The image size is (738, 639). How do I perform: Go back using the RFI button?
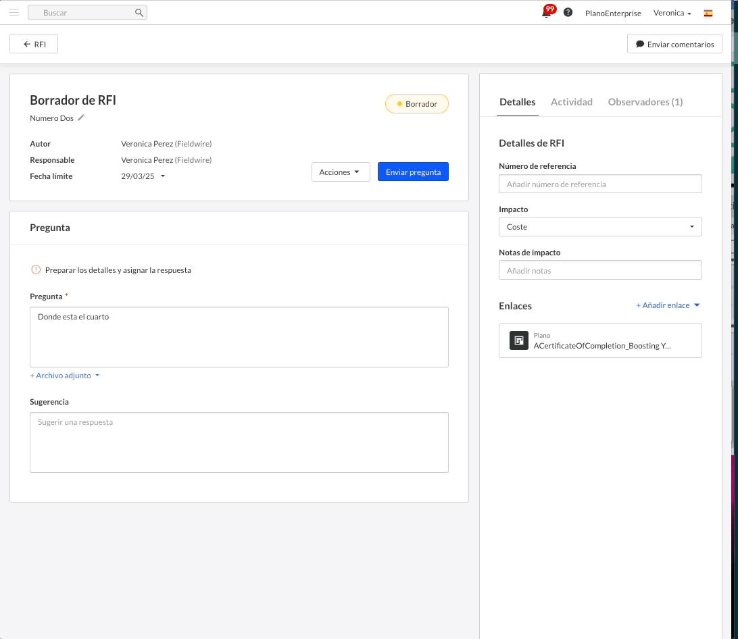pyautogui.click(x=34, y=44)
